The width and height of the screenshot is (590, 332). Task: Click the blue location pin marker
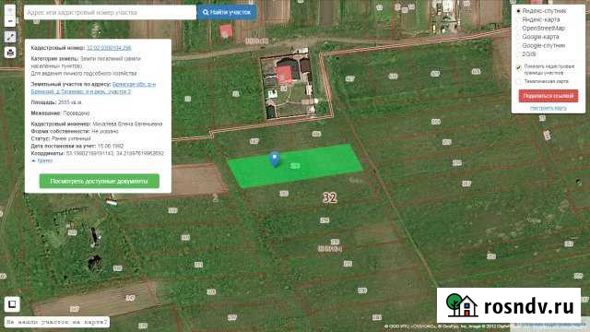click(x=275, y=160)
